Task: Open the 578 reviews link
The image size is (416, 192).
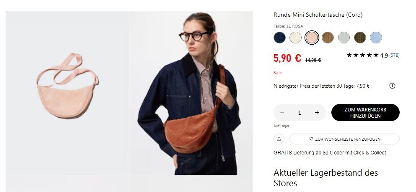Action: [x=394, y=55]
